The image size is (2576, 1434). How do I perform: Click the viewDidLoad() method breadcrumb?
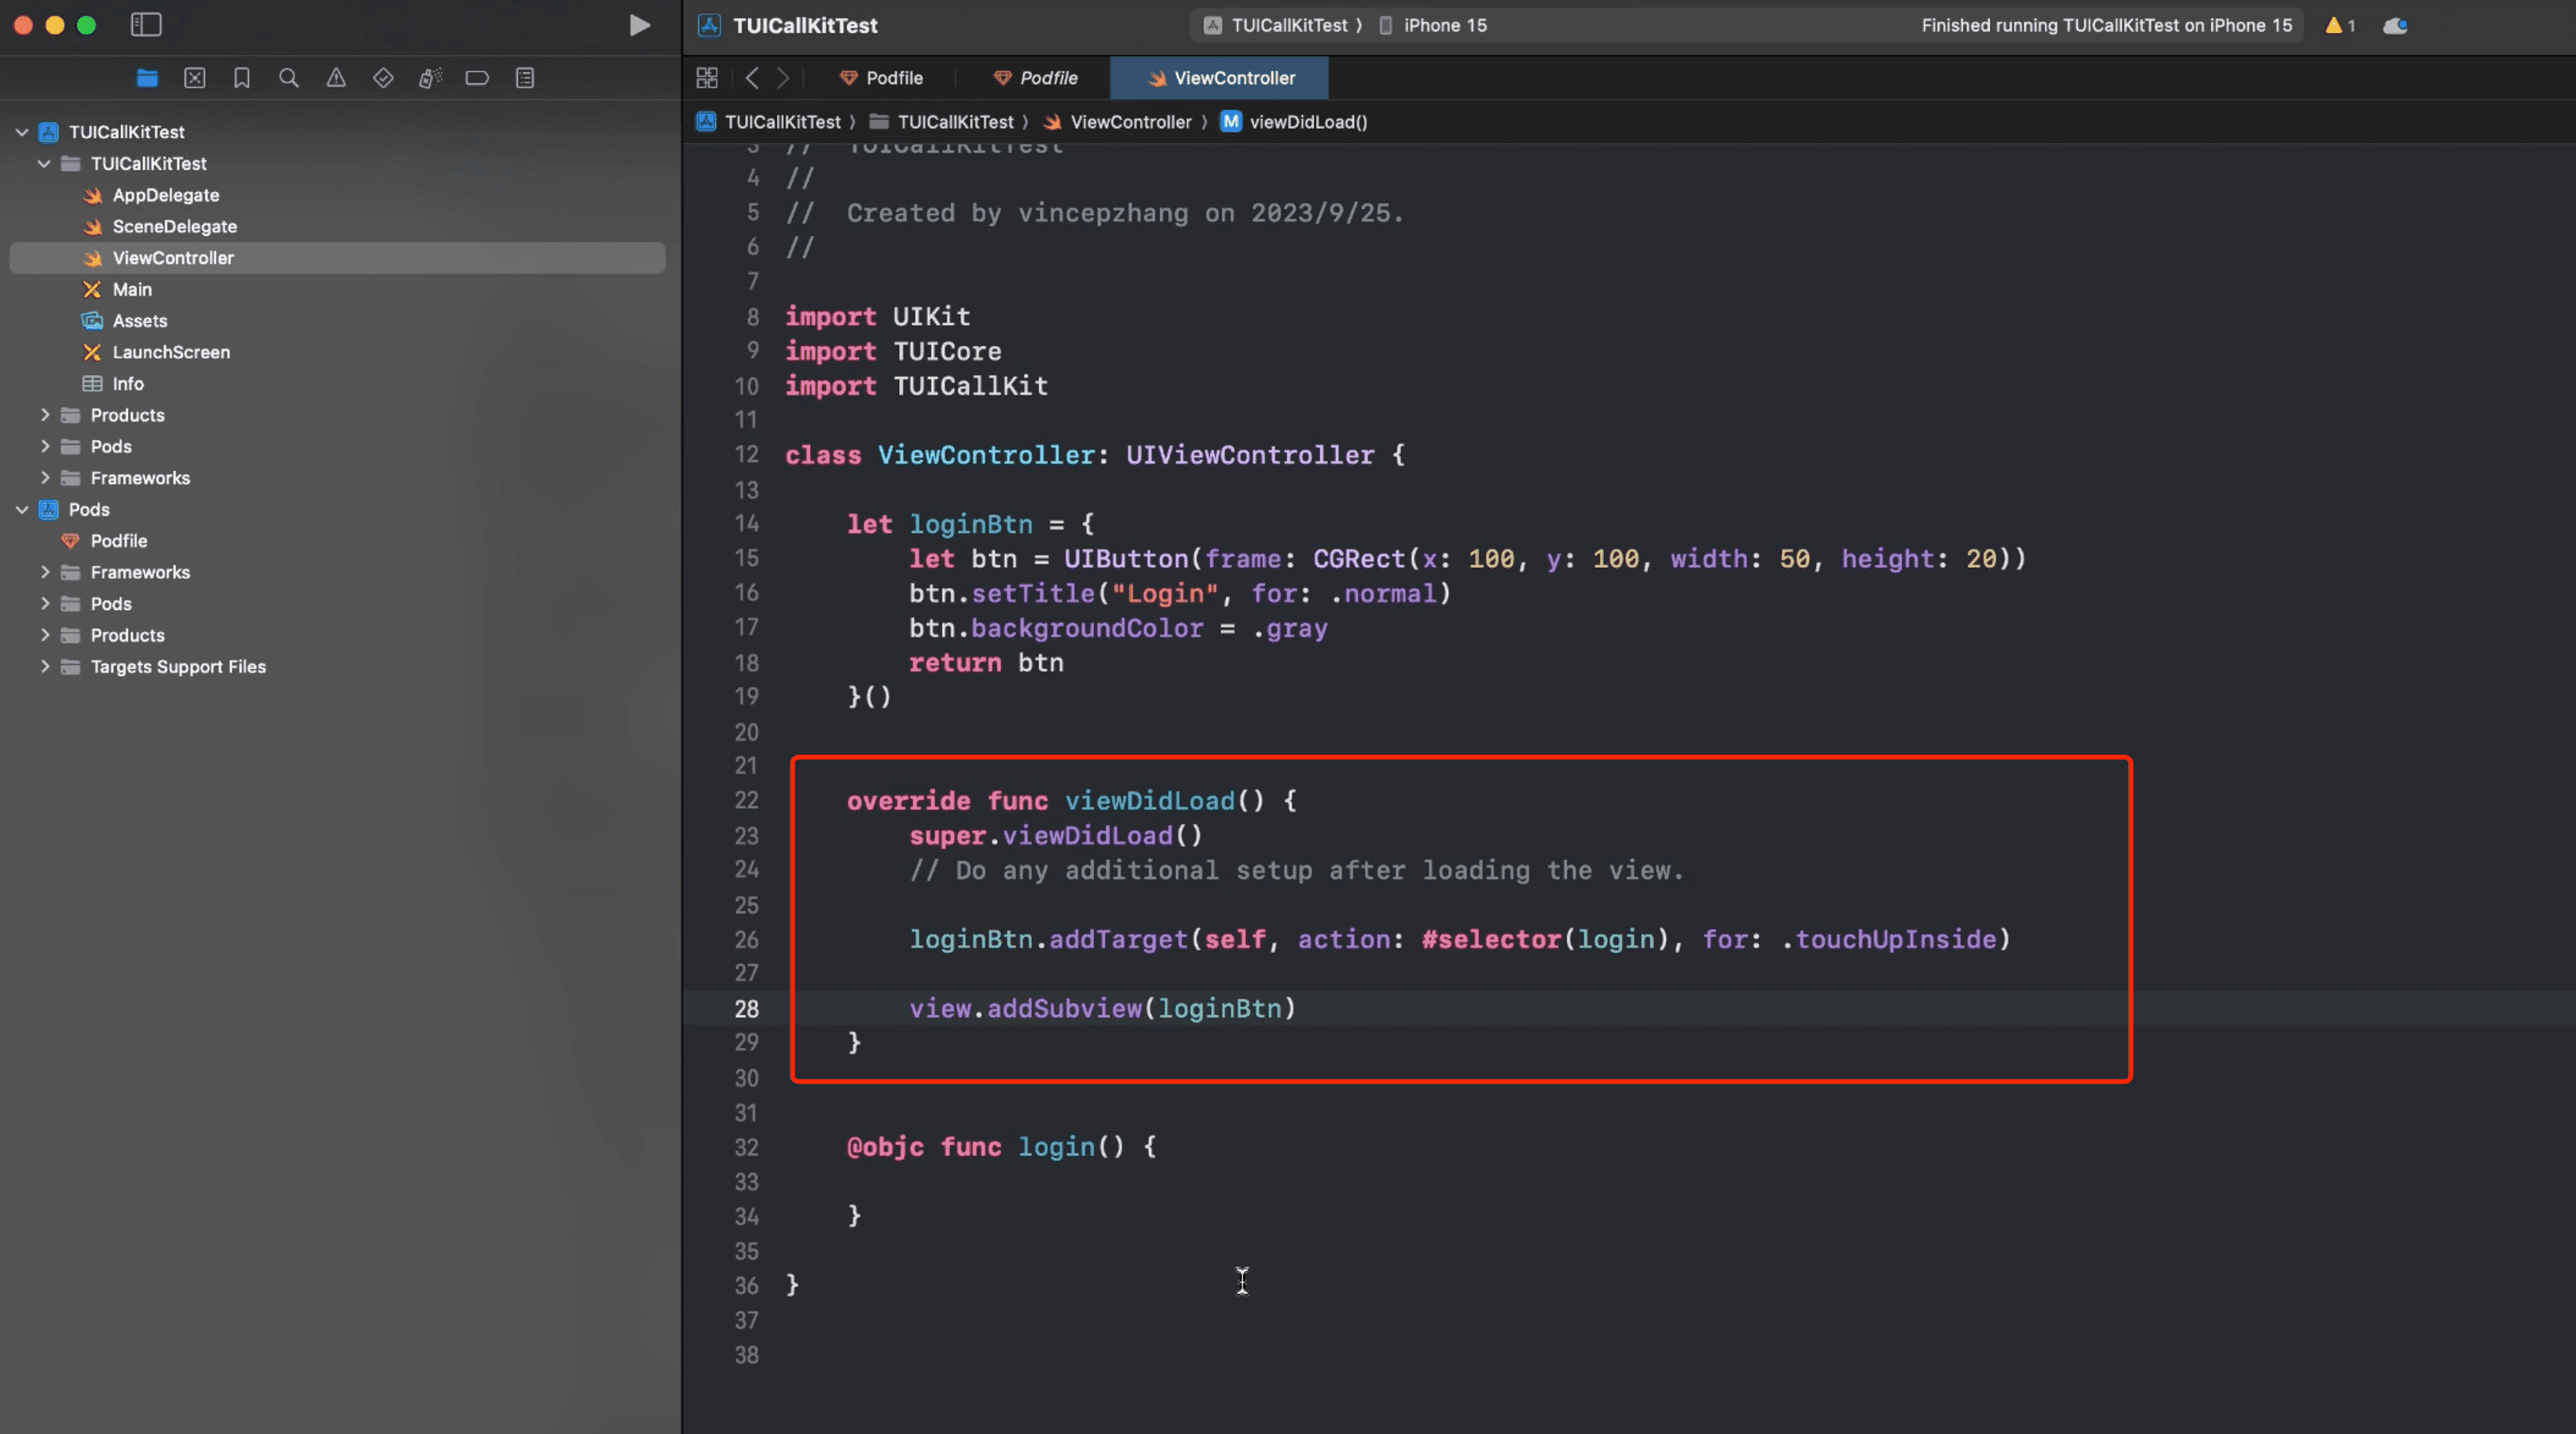(x=1305, y=122)
